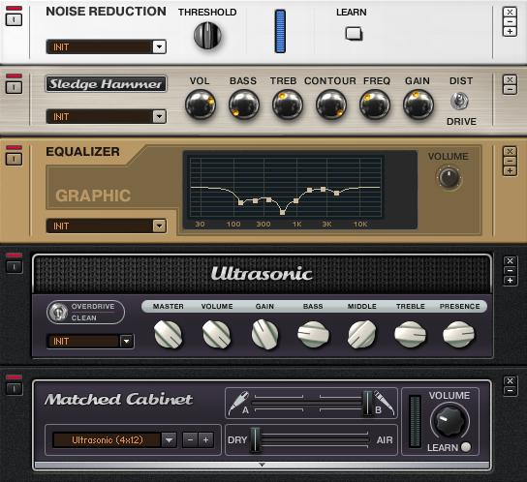Click the DRY/AIR slider handle

[256, 439]
